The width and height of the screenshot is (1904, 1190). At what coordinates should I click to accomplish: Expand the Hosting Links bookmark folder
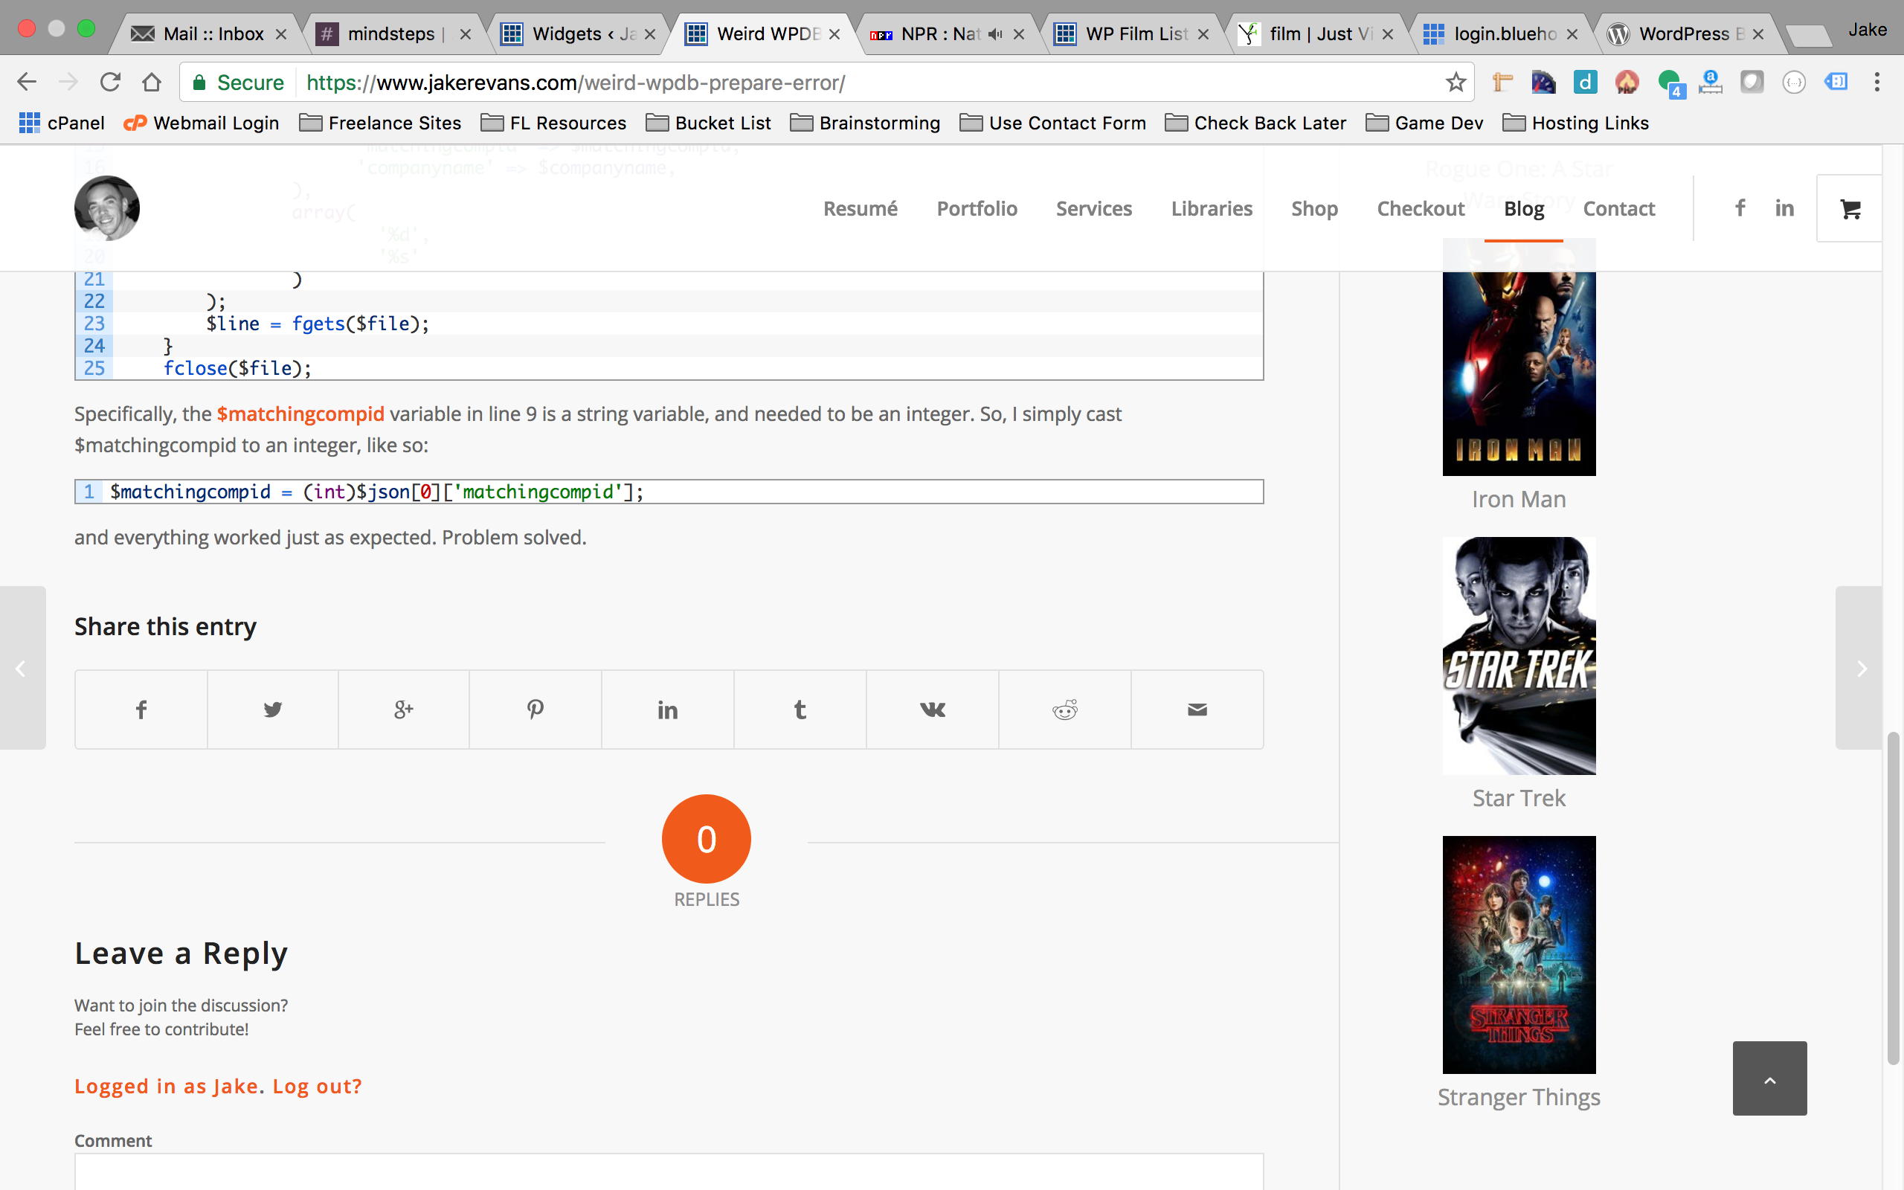coord(1575,123)
